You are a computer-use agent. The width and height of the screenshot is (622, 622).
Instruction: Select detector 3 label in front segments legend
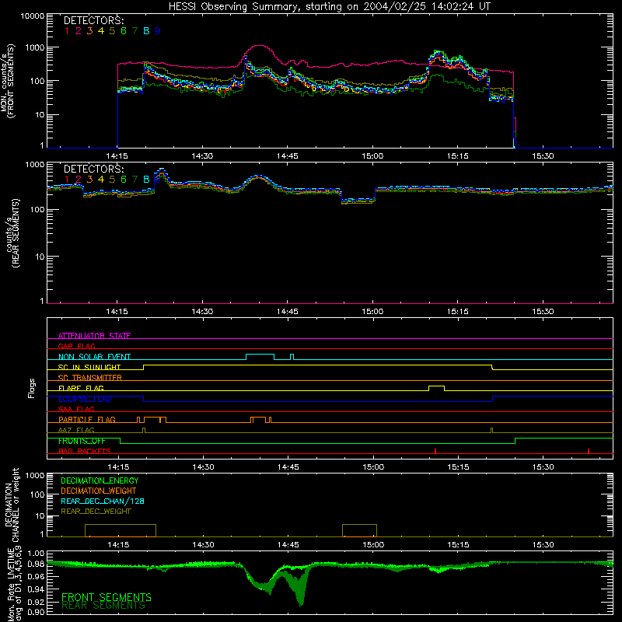point(89,31)
